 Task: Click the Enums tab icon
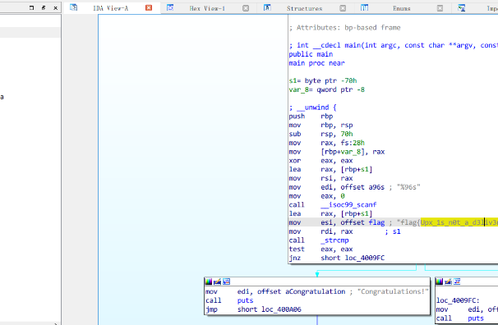364,7
